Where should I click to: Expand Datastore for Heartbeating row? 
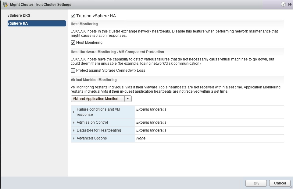click(x=74, y=130)
